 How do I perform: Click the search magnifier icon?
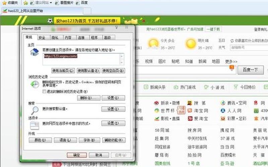[x=35, y=111]
